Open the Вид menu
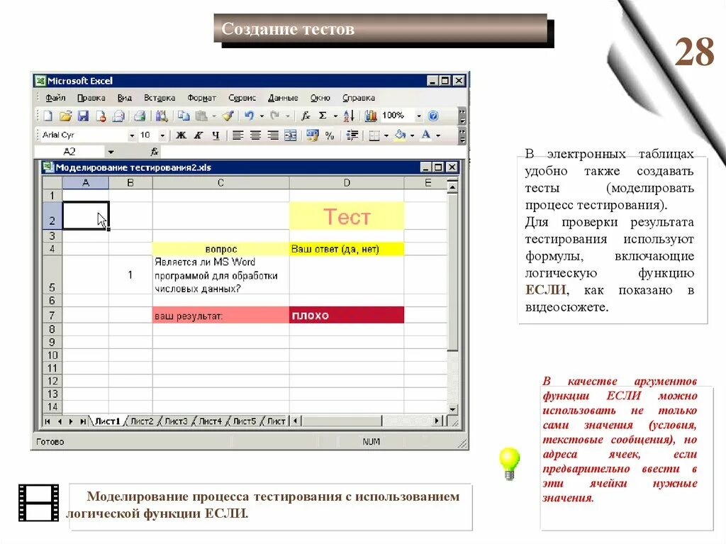Screen dimensions: 726x544 point(125,98)
